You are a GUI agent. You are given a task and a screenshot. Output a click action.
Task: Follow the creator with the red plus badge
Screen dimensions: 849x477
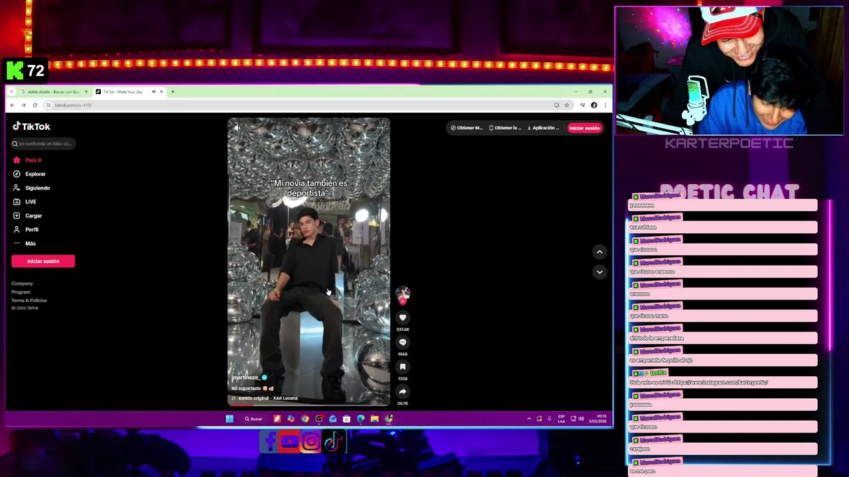tap(403, 301)
